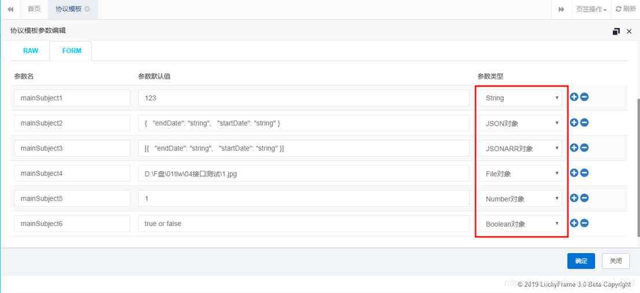Maximize the 协议模板参数编辑 dialog
Screen dimensions: 640x293
pos(616,31)
